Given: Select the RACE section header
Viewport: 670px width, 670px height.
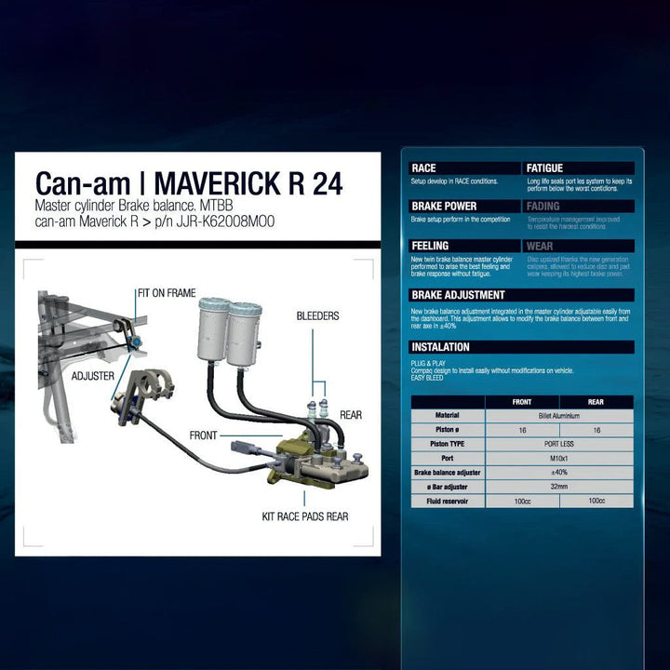Looking at the screenshot, I should (x=424, y=168).
